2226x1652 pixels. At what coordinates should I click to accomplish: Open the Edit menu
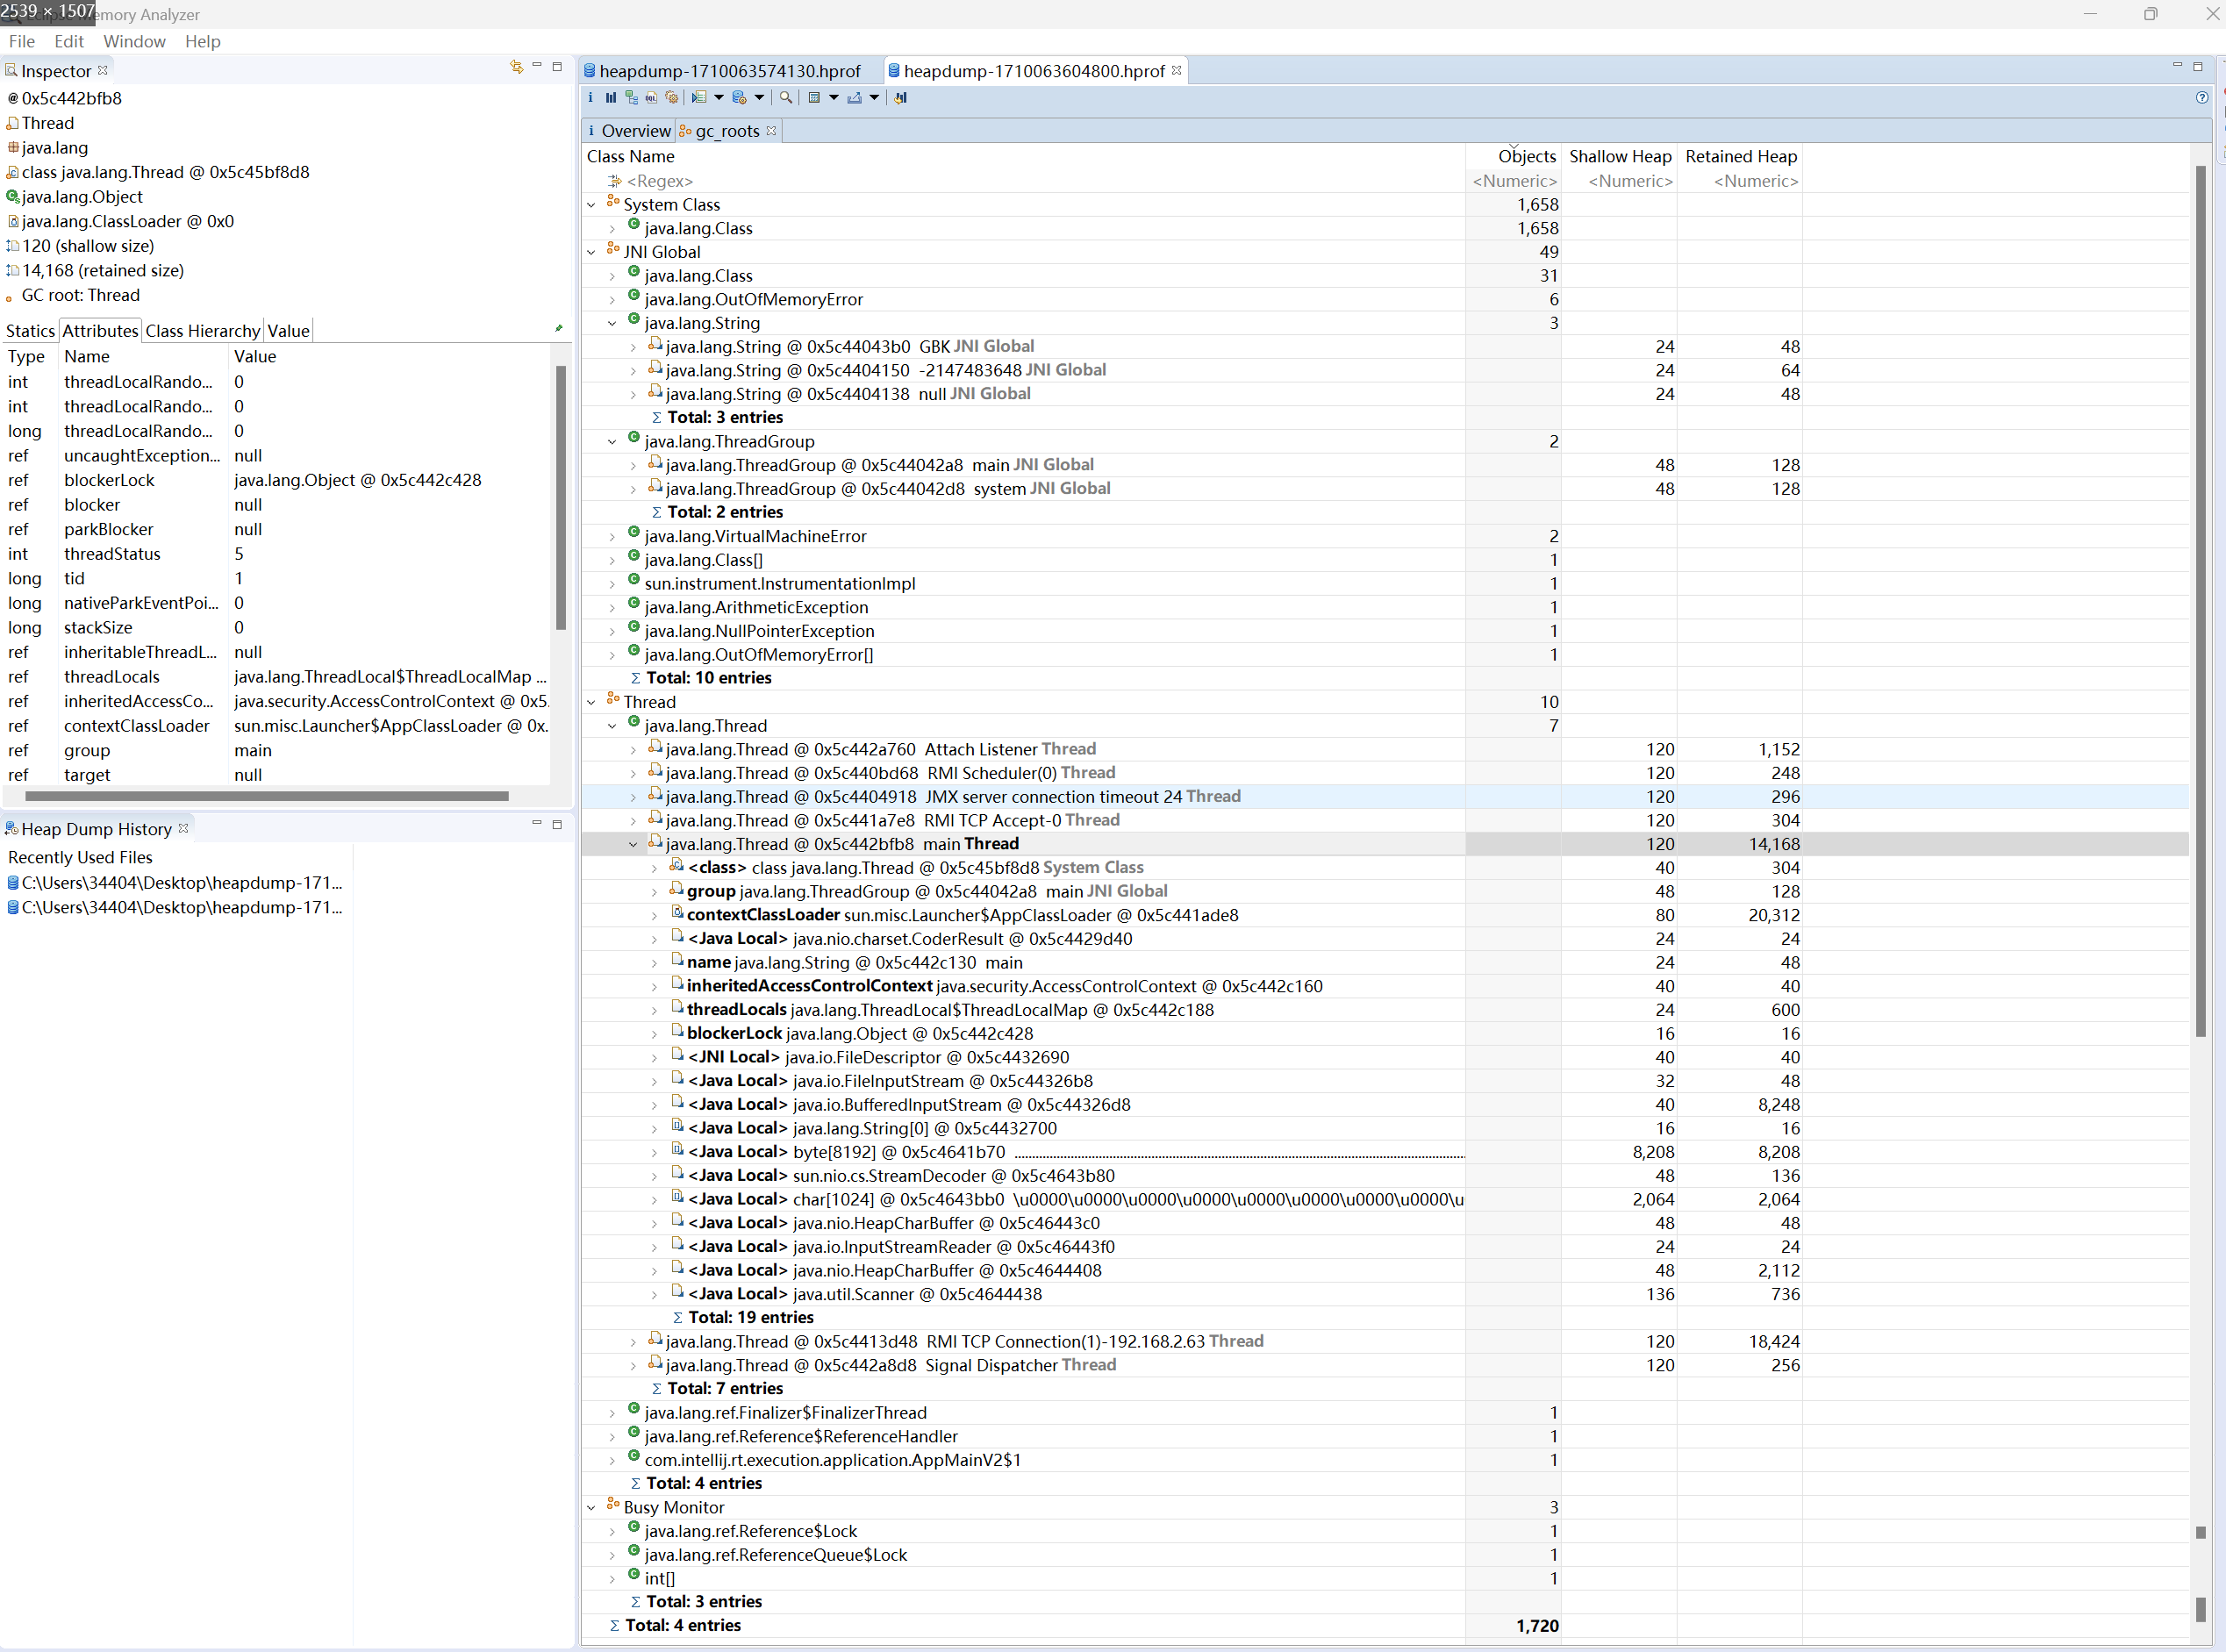[x=69, y=41]
